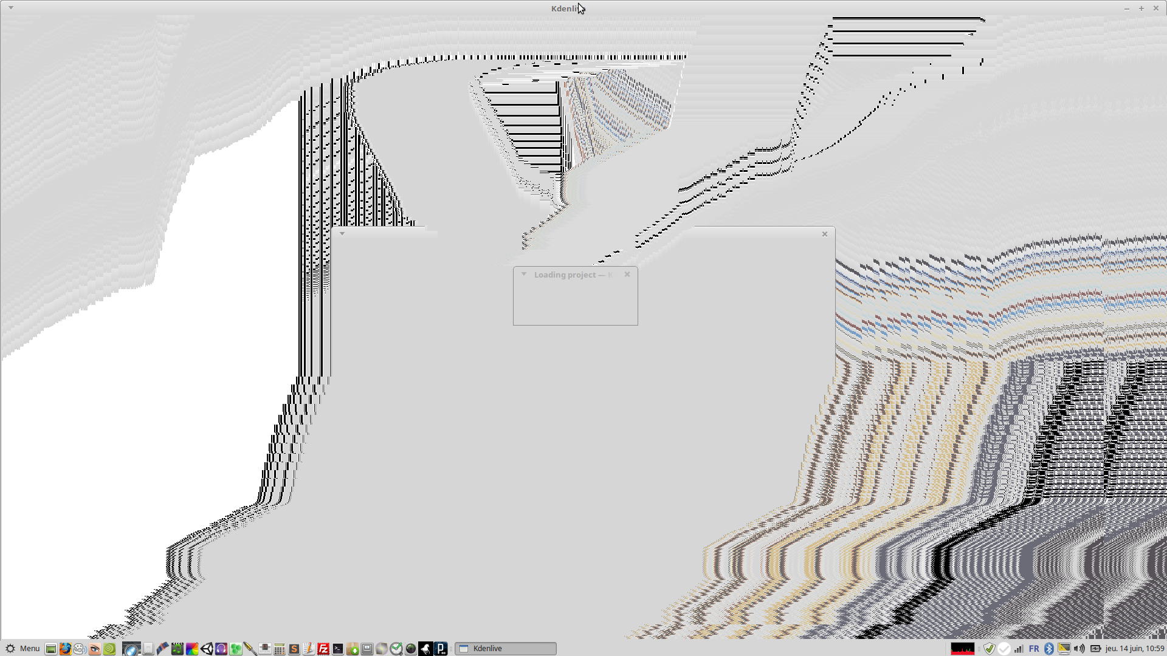Click the battery power indicator icon

point(1095,649)
